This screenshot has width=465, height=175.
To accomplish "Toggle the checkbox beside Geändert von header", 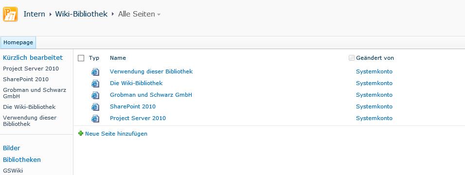I will (x=352, y=58).
